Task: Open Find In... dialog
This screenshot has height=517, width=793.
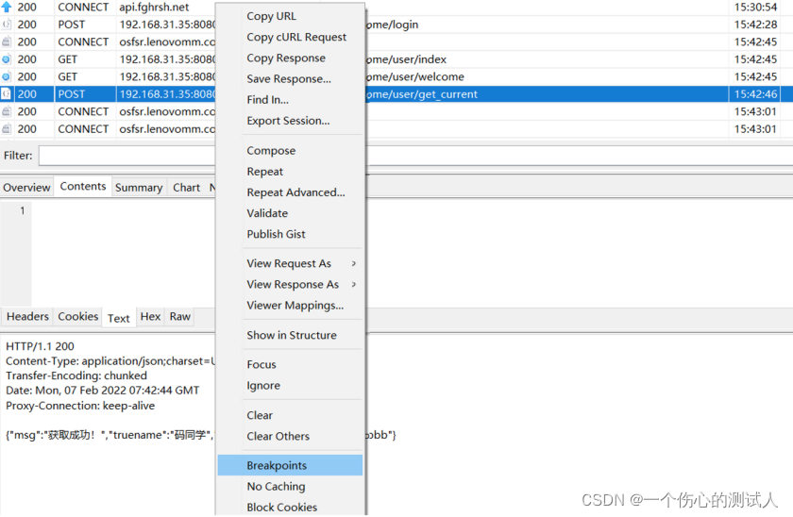Action: coord(267,100)
